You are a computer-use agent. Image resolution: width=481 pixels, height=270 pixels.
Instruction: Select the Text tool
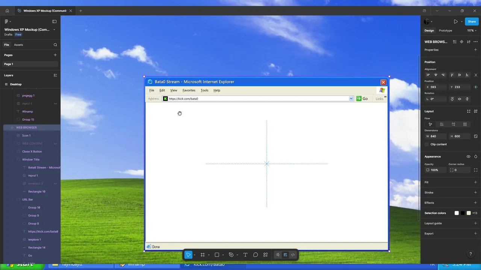tap(245, 255)
